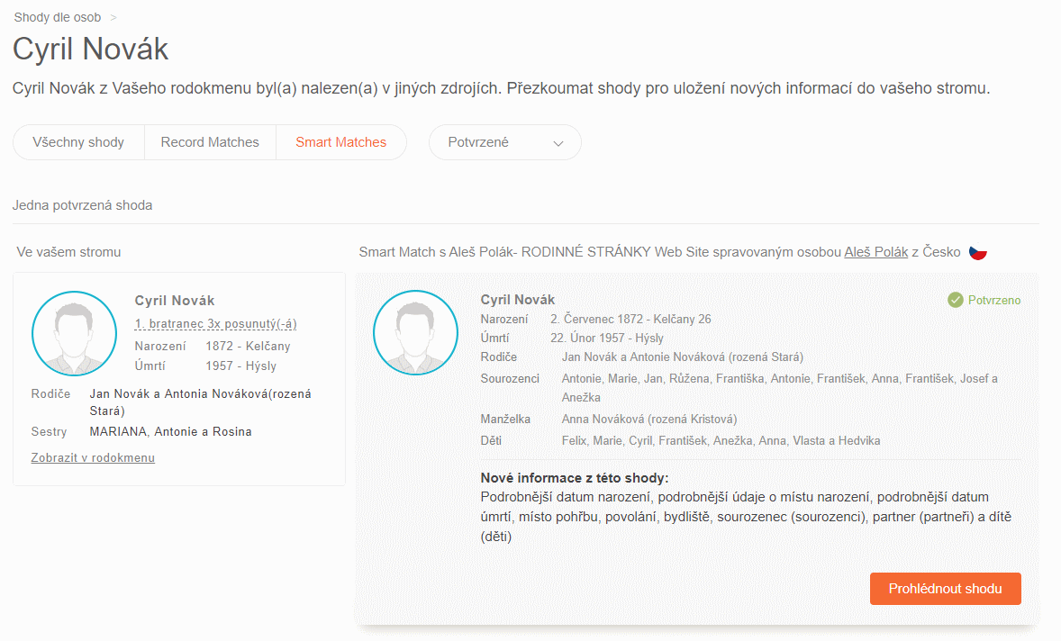
Task: Click the page heading "Cyril Novák"
Action: (90, 50)
